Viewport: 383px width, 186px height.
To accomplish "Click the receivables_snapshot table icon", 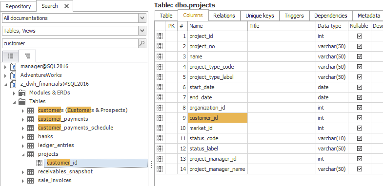I will 31,172.
